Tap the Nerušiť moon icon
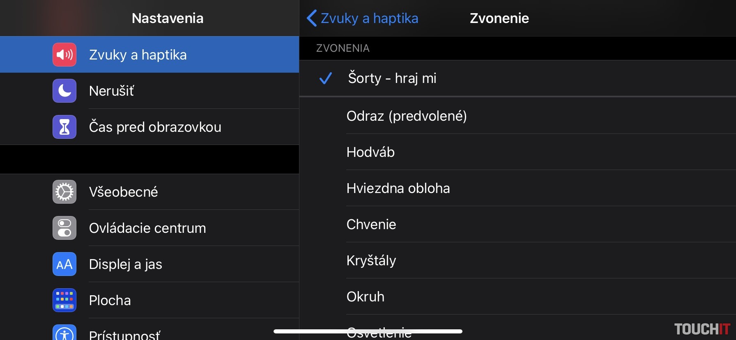736x340 pixels. click(x=64, y=91)
